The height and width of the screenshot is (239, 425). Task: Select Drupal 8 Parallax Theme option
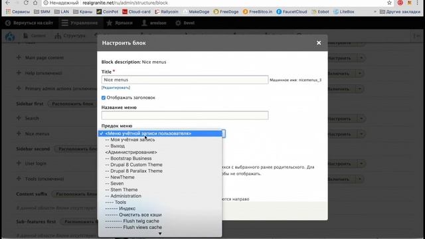pyautogui.click(x=160, y=171)
